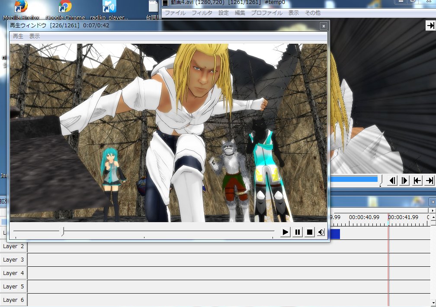Click the icon button right of Stop
The height and width of the screenshot is (307, 436).
click(321, 232)
